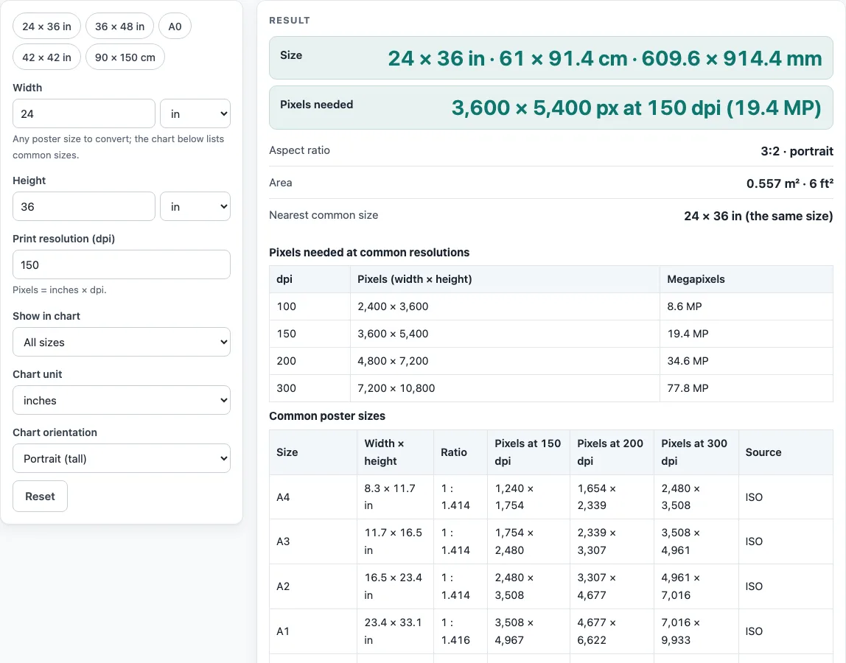Select the Pixels needed result value
846x663 pixels.
pyautogui.click(x=637, y=108)
